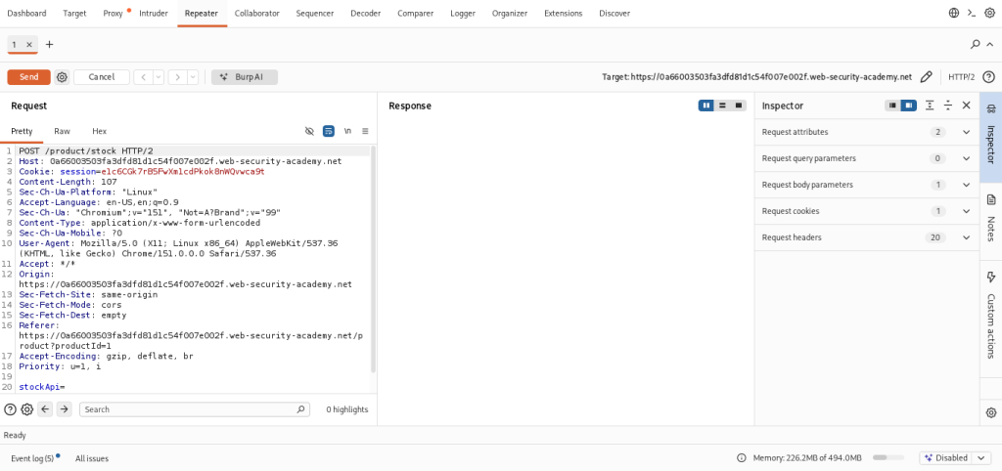Open Burp settings gear at top right
The width and height of the screenshot is (1002, 471).
989,13
